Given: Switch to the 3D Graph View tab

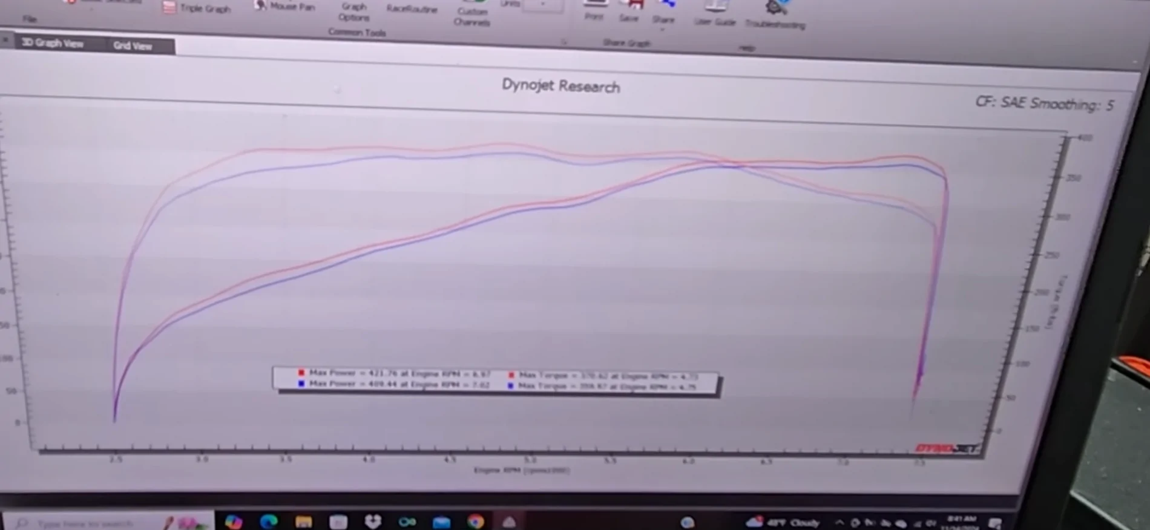Looking at the screenshot, I should (52, 43).
